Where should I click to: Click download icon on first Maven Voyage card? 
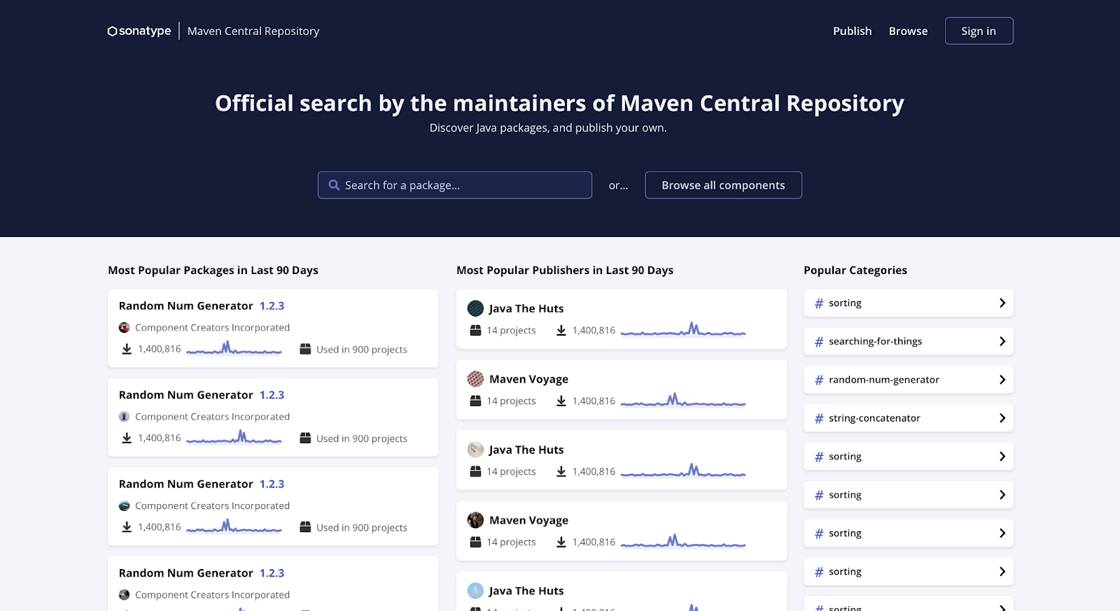[561, 401]
